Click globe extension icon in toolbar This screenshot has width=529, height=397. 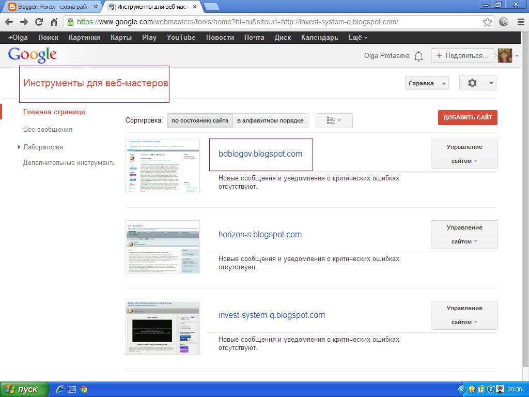504,22
